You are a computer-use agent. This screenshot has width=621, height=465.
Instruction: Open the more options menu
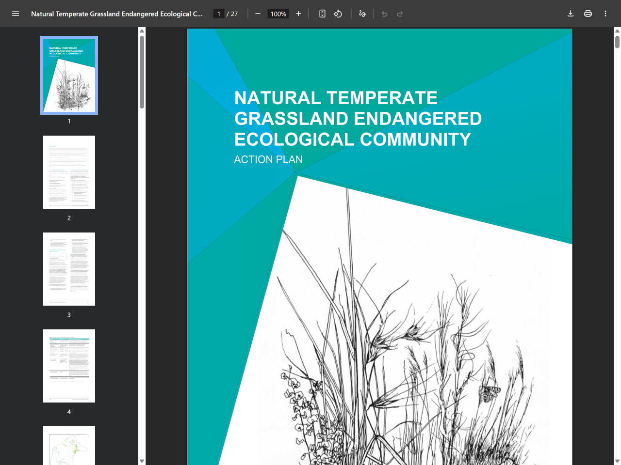point(605,14)
